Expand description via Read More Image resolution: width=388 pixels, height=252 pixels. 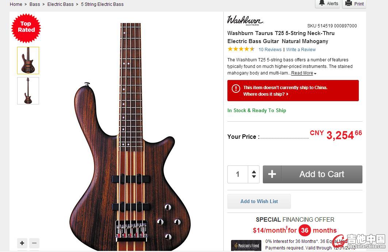(x=304, y=73)
